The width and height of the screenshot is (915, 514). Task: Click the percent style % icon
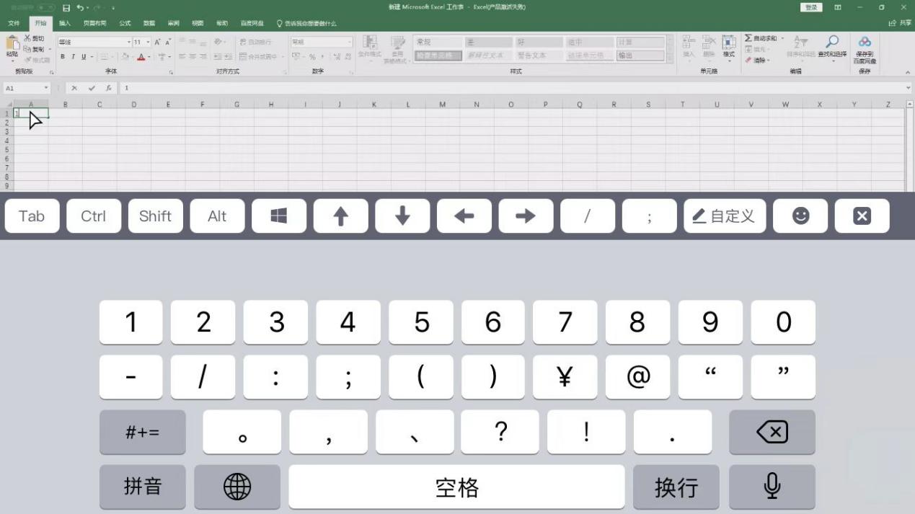click(x=312, y=57)
